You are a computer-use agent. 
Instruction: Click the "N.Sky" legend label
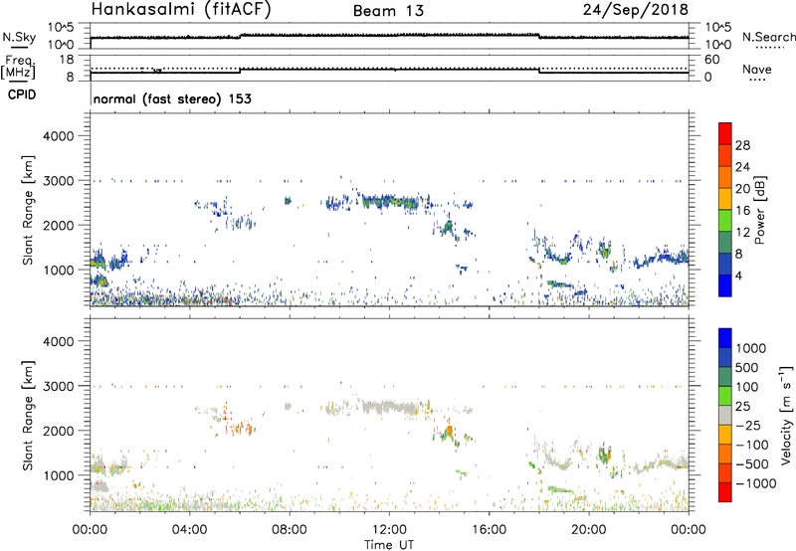19,37
